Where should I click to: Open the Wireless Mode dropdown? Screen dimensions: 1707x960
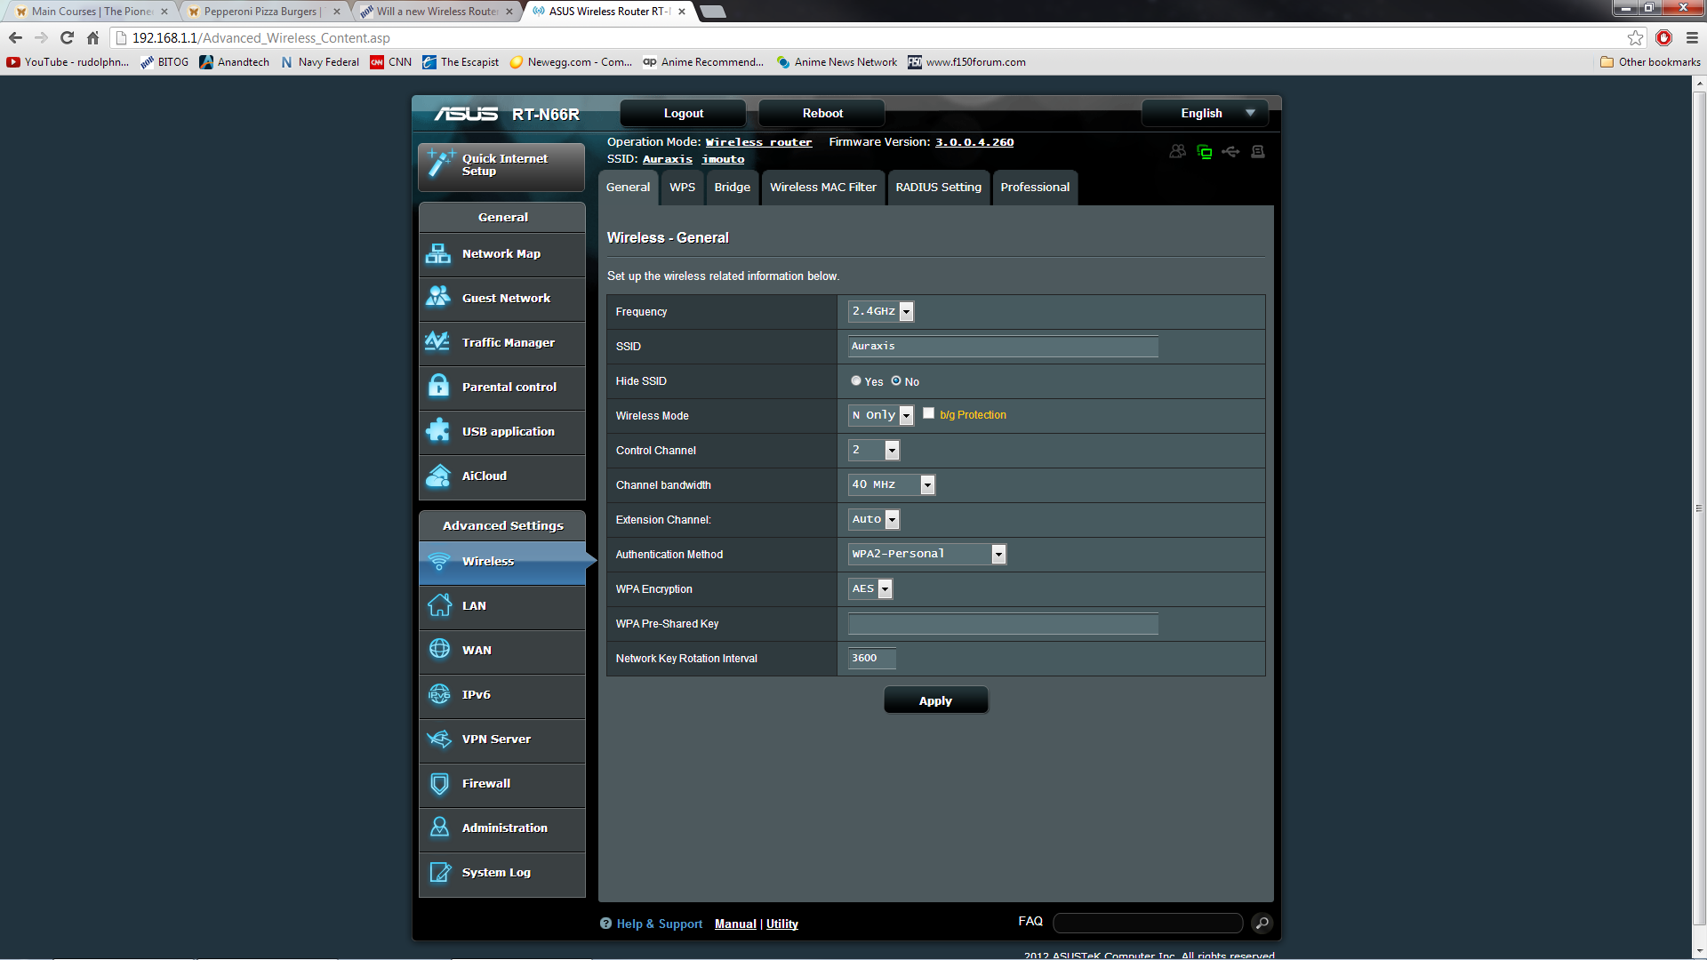[881, 415]
